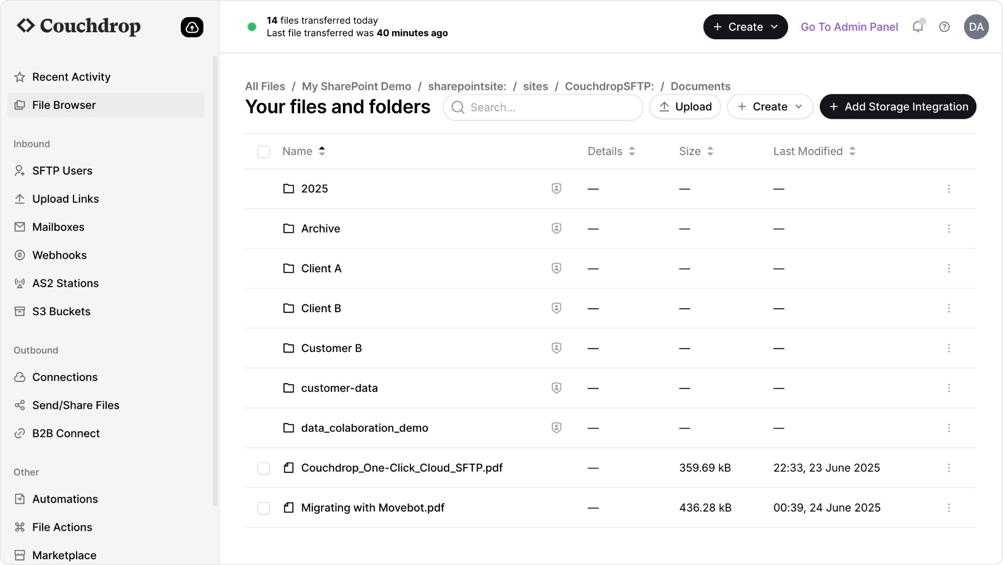Sort files by Last Modified
Screen dimensions: 1003x565
click(x=808, y=151)
